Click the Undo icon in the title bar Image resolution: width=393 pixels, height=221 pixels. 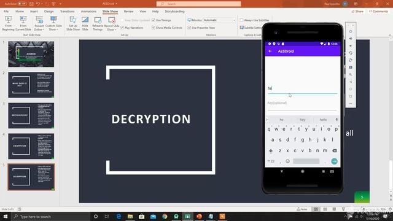click(x=38, y=4)
